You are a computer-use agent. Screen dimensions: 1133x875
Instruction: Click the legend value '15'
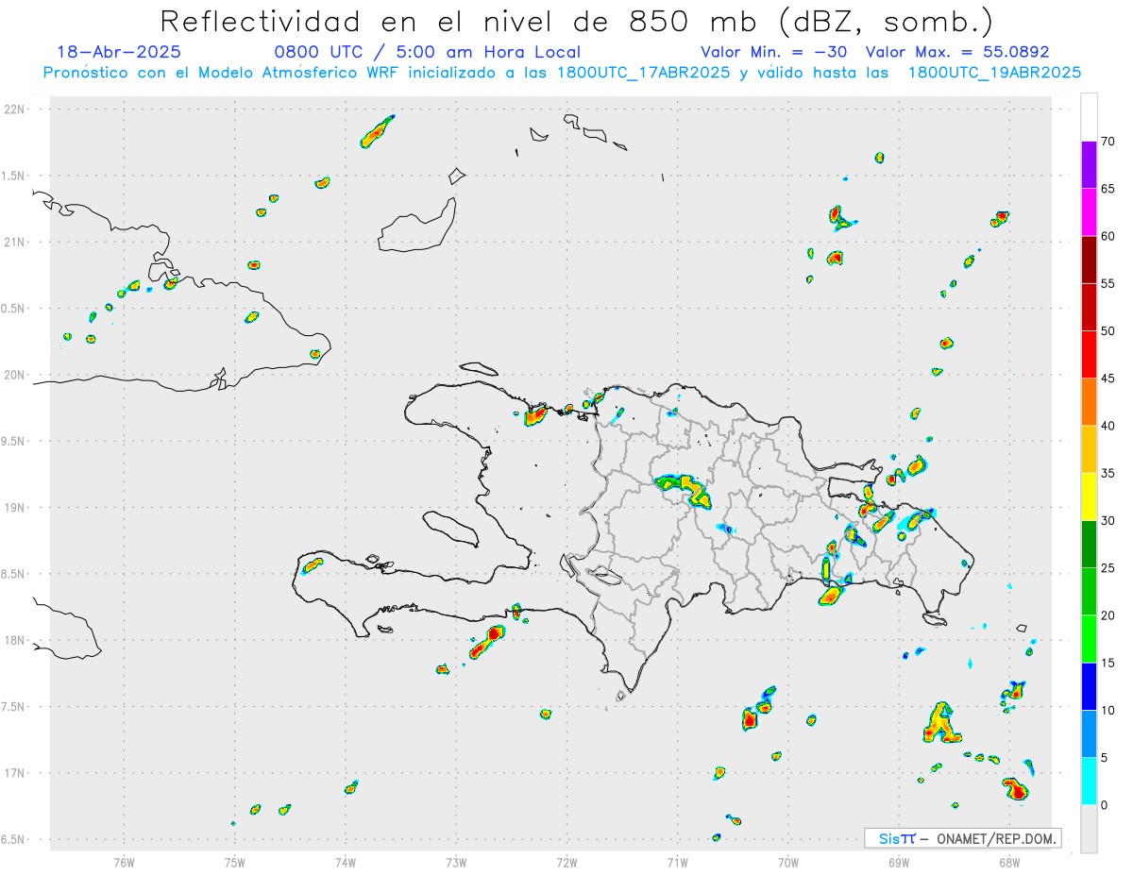point(1108,663)
